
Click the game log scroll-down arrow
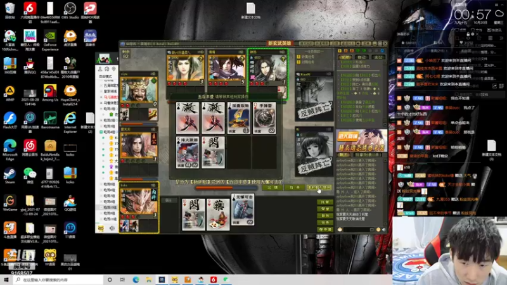coord(385,124)
